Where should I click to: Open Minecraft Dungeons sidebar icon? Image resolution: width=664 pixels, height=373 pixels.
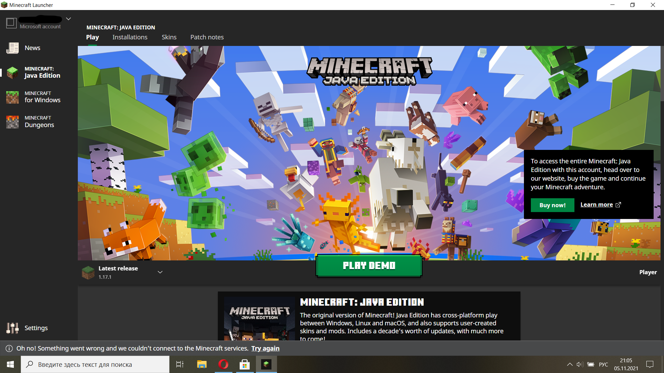click(x=12, y=122)
